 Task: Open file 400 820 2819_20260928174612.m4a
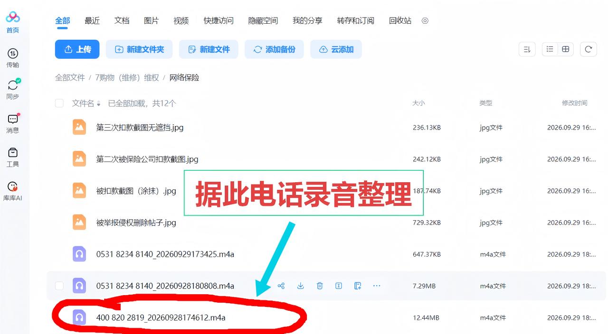tap(161, 317)
